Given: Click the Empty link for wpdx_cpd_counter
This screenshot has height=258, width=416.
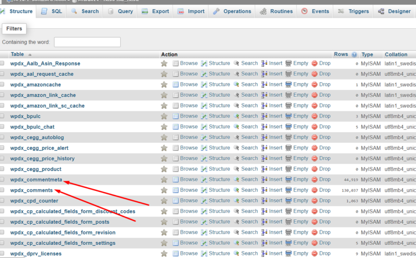Looking at the screenshot, I should tap(301, 201).
